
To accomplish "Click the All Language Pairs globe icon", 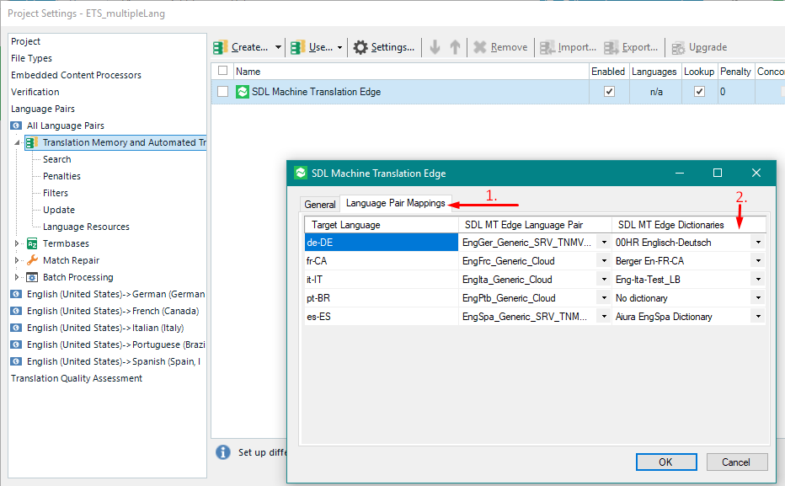I will 17,126.
